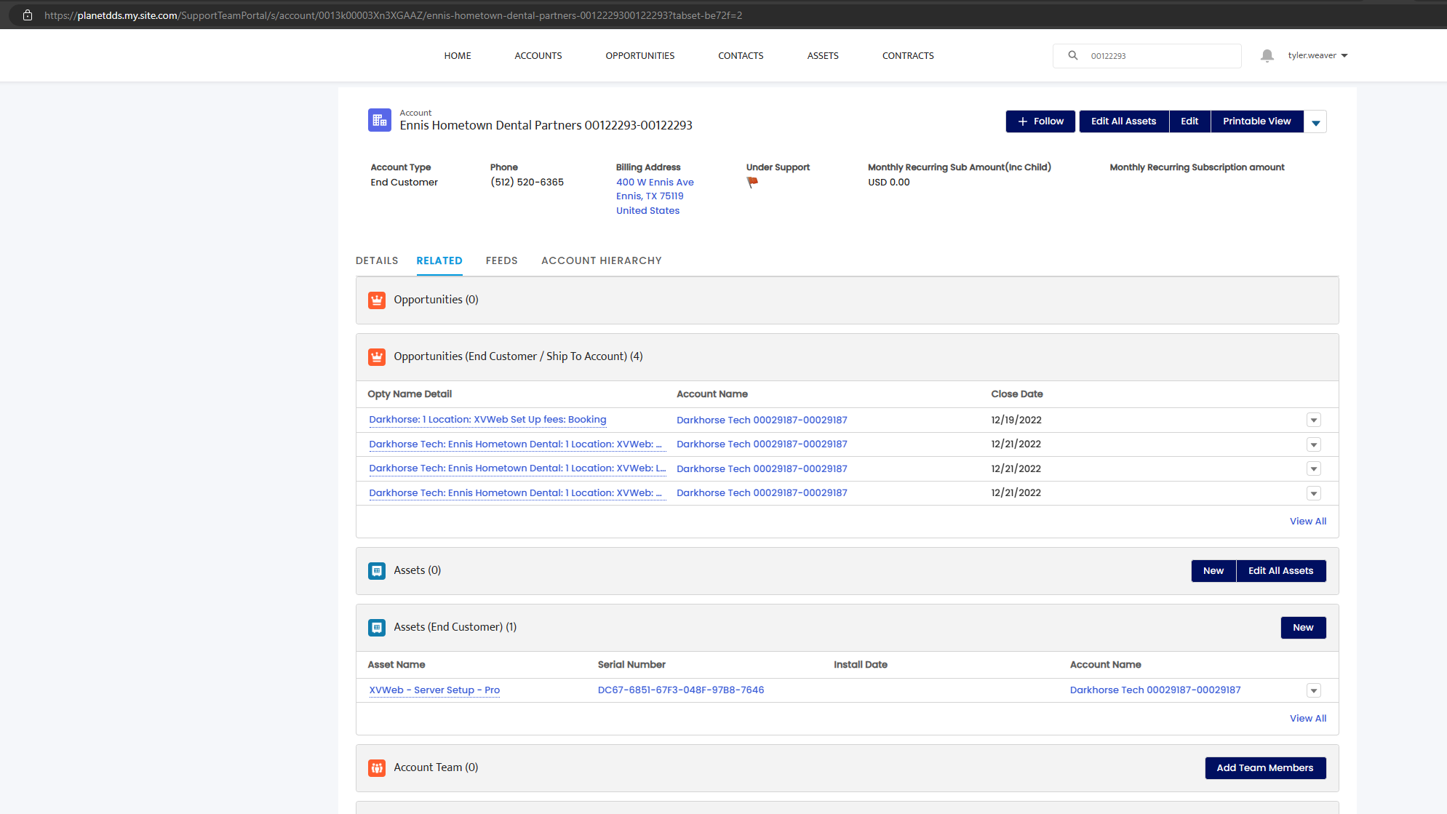Viewport: 1447px width, 814px height.
Task: Click Asset Name column header
Action: pyautogui.click(x=396, y=665)
